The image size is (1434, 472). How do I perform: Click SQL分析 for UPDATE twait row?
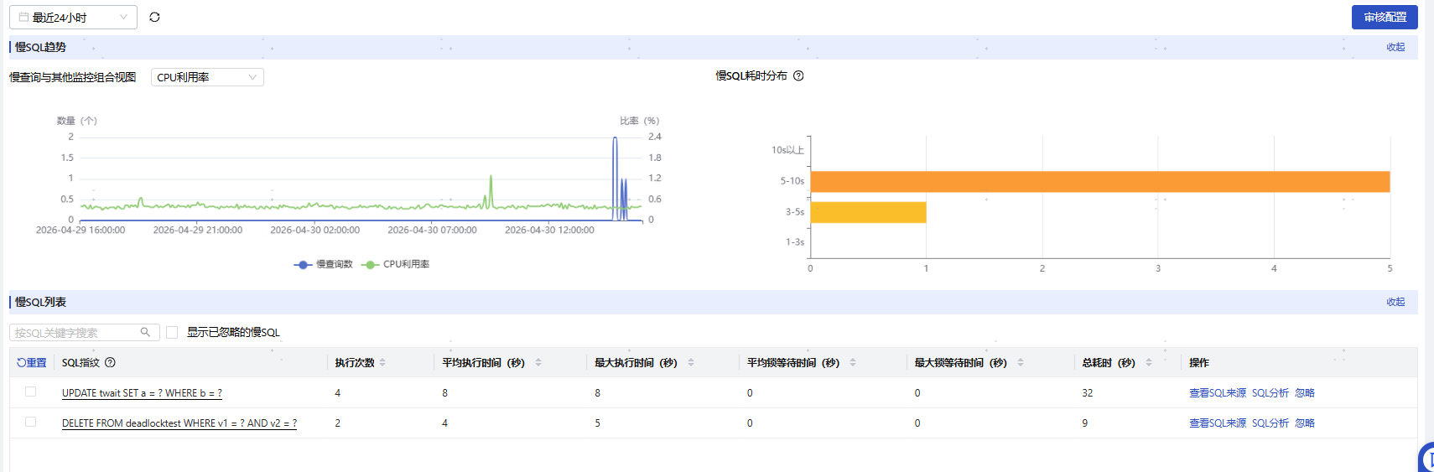(x=1270, y=393)
